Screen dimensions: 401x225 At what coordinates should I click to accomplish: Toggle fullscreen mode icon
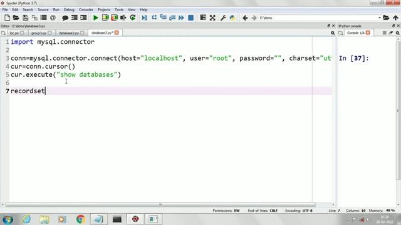pos(212,17)
